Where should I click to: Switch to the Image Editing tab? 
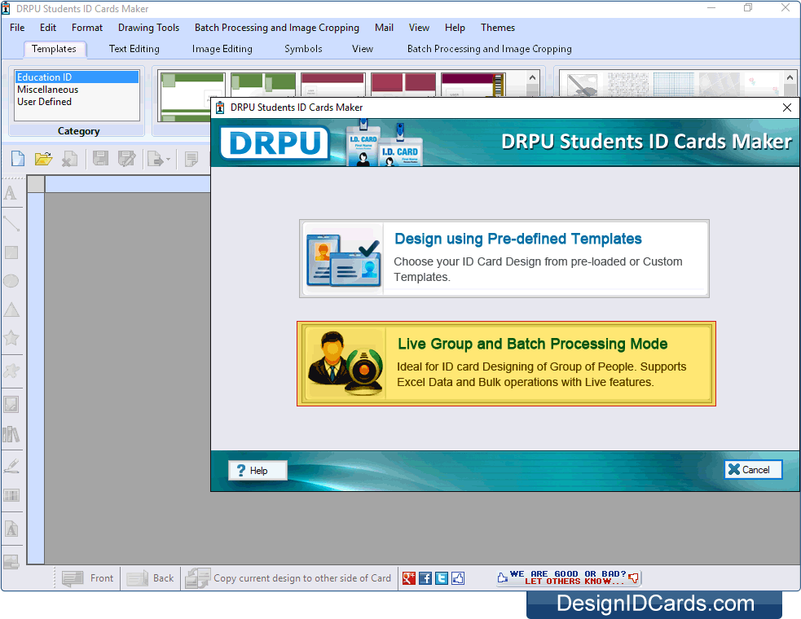click(x=222, y=49)
